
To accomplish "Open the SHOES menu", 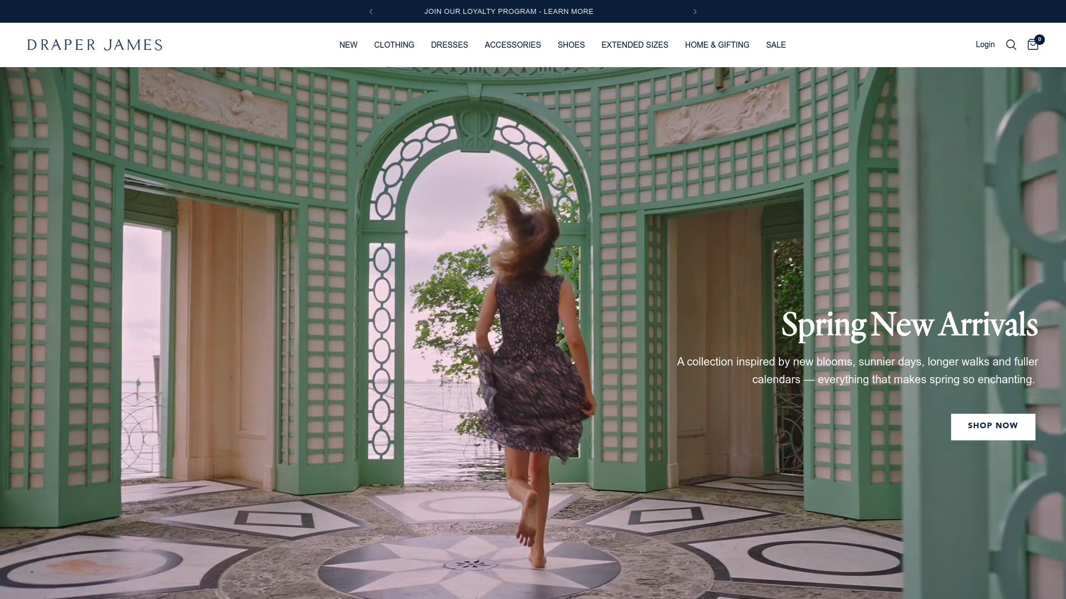I will (x=571, y=45).
